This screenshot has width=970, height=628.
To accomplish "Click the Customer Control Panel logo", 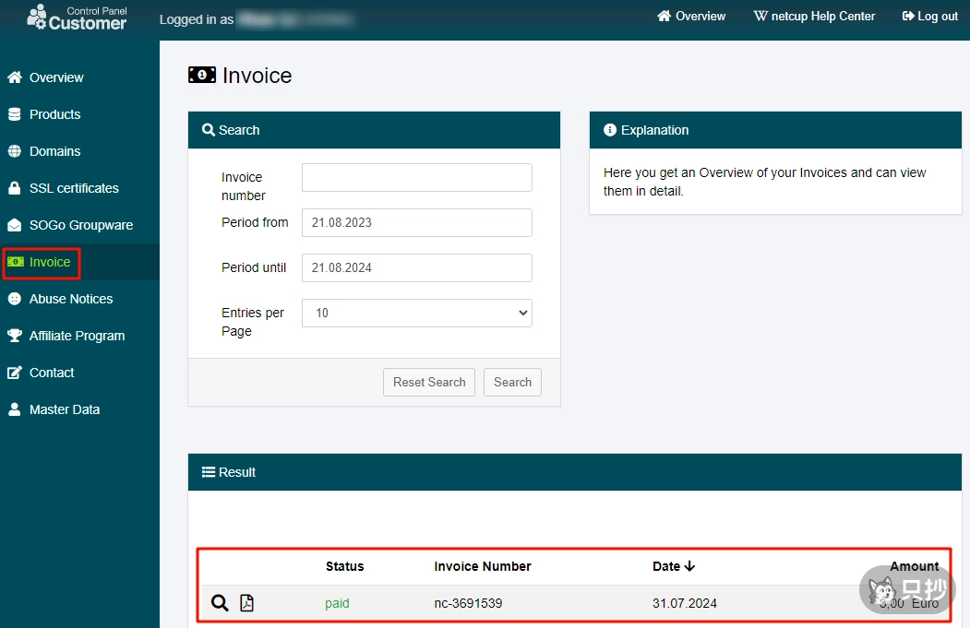I will (78, 18).
